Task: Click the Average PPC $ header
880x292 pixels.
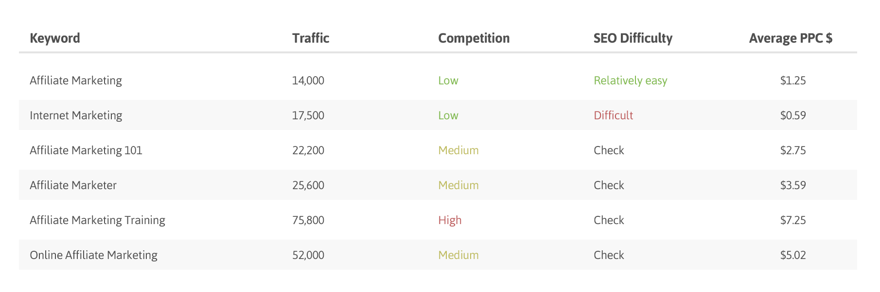Action: (x=791, y=38)
